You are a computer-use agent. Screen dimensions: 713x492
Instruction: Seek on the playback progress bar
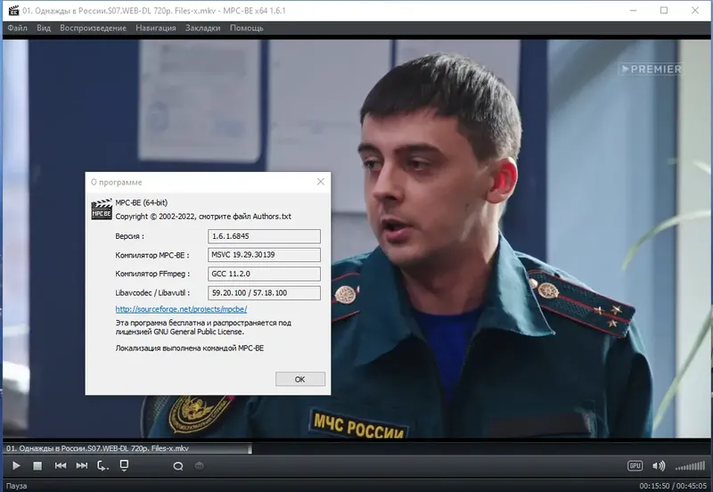click(x=356, y=449)
